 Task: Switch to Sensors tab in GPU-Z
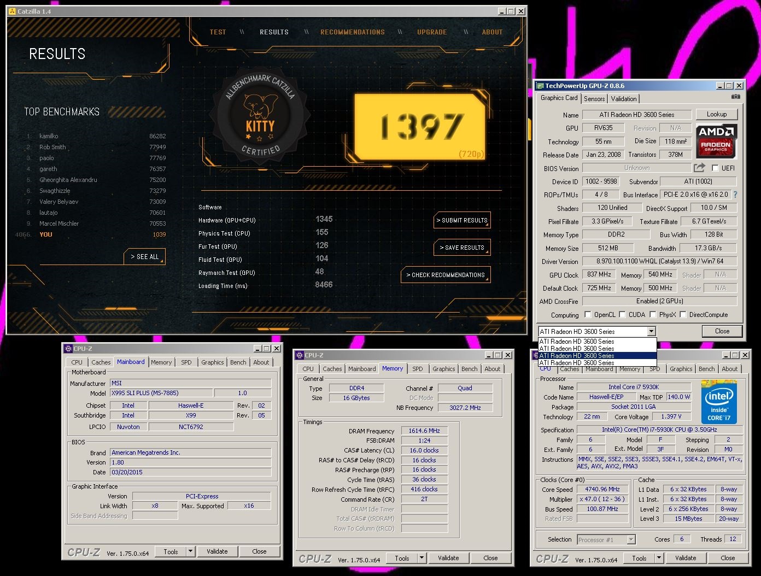594,99
